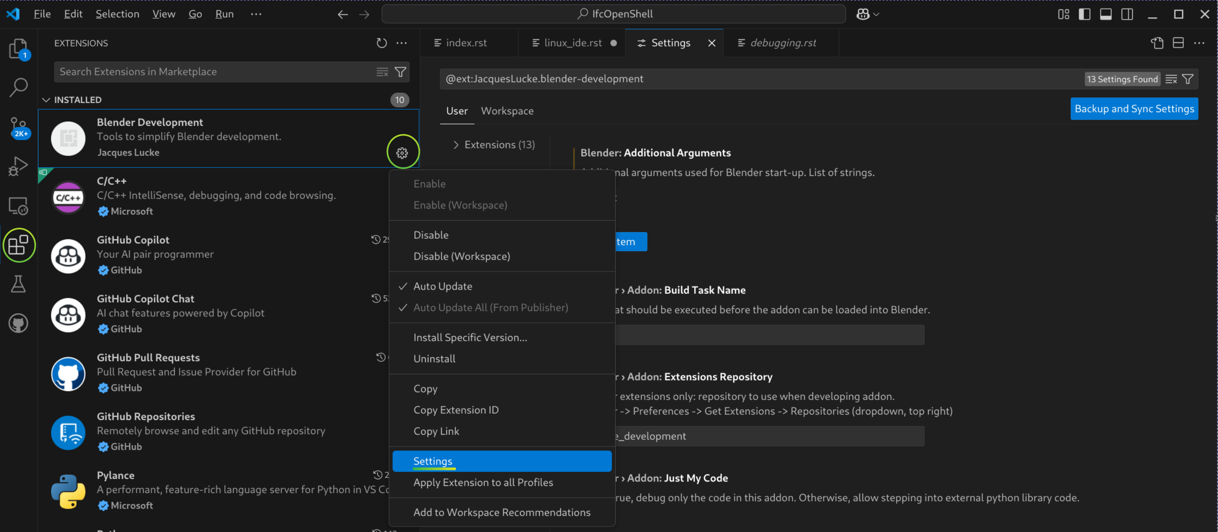Go back navigation arrow

343,14
